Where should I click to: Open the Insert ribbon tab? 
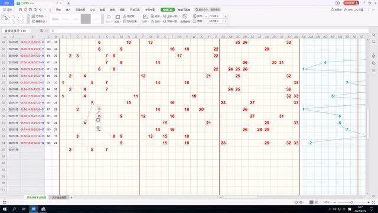(x=69, y=9)
